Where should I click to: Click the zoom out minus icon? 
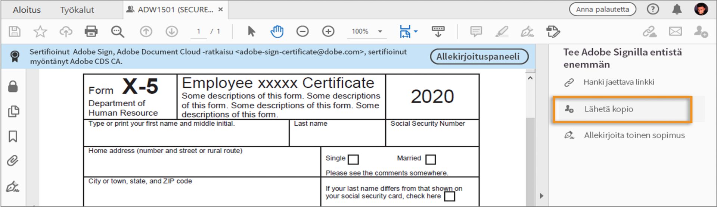302,31
